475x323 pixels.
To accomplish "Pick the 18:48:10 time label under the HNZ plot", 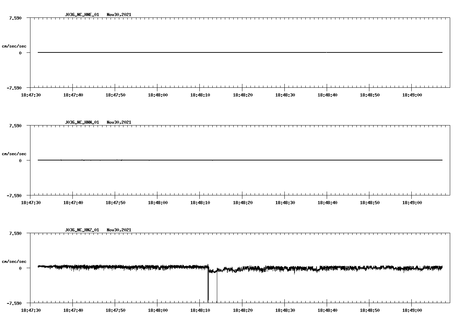I will point(200,310).
